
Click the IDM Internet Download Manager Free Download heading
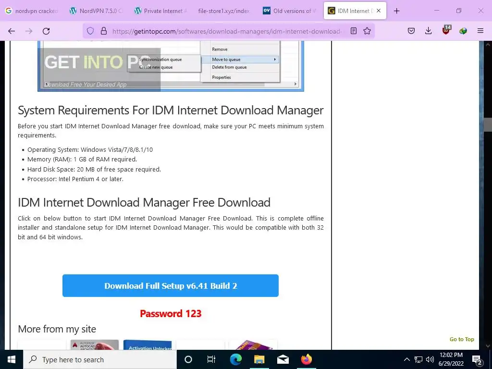144,202
